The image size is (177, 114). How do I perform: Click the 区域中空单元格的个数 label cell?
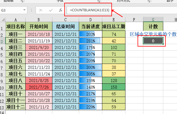pos(153,34)
